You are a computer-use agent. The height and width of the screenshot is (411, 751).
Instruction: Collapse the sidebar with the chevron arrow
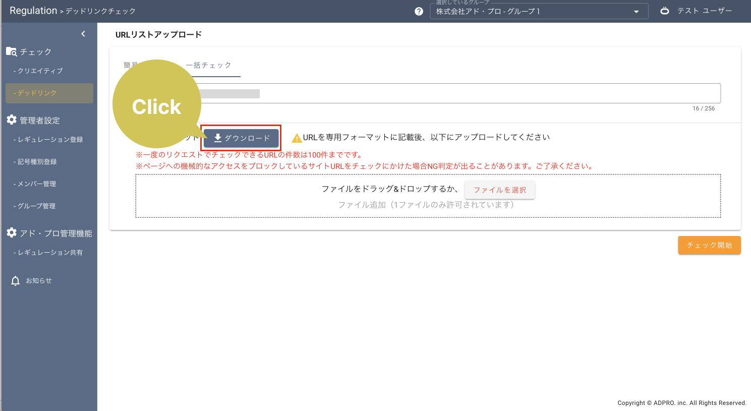(83, 34)
